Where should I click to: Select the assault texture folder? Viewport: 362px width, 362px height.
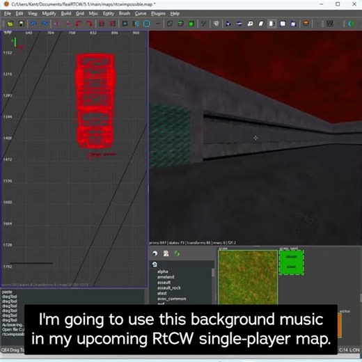164,282
